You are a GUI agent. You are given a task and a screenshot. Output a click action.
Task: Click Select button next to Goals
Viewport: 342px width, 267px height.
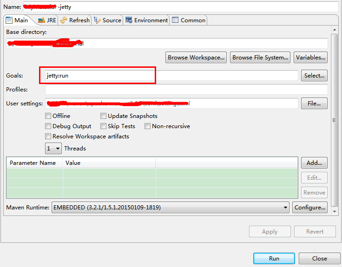(x=314, y=75)
